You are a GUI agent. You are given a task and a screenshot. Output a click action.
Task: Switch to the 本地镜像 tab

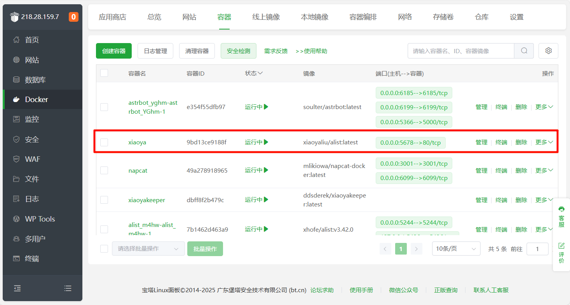point(315,17)
